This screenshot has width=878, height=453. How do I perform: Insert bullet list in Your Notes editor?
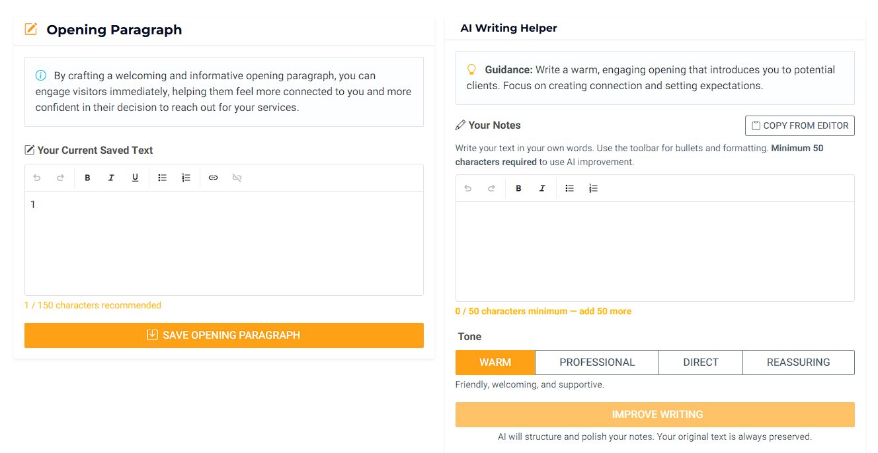click(569, 188)
